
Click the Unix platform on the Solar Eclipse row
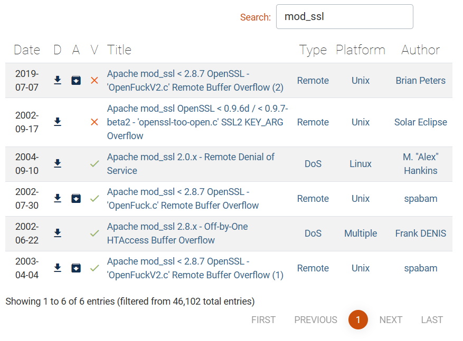(361, 122)
